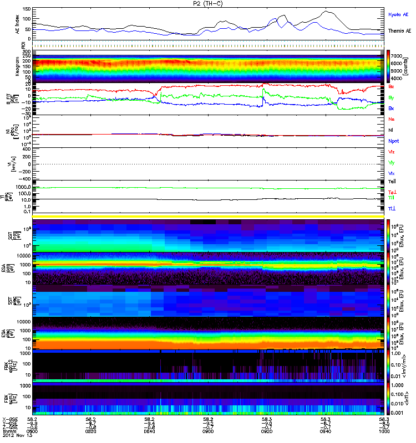
Task: Click the nT FBK colorbar
Action: point(388,399)
